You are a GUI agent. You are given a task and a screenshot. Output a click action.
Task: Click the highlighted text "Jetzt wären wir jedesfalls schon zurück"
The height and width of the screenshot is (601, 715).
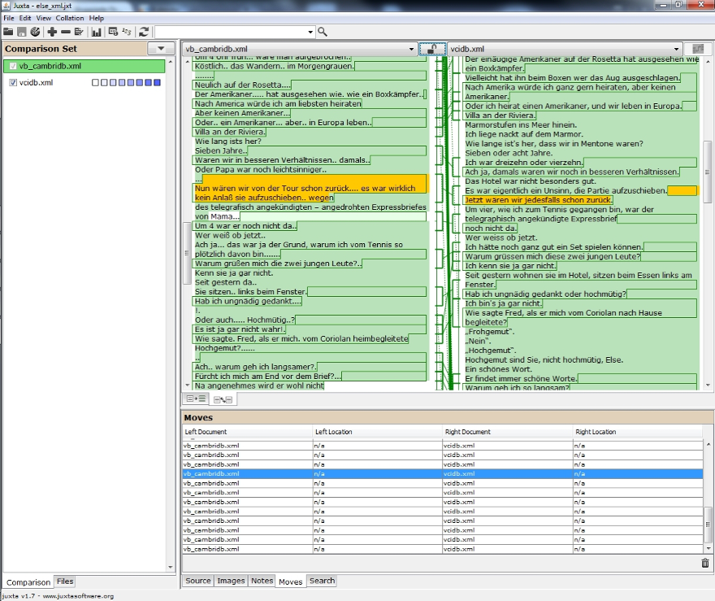pos(538,200)
